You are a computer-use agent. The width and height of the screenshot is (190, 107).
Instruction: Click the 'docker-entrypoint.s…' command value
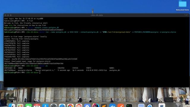tap(45, 70)
